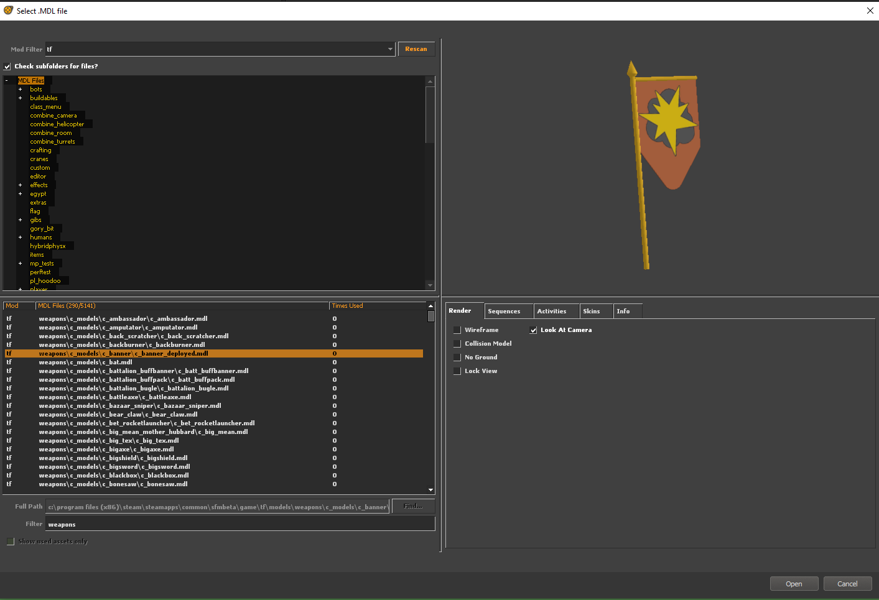Image resolution: width=879 pixels, height=600 pixels.
Task: Click the Cancel button
Action: [x=847, y=584]
